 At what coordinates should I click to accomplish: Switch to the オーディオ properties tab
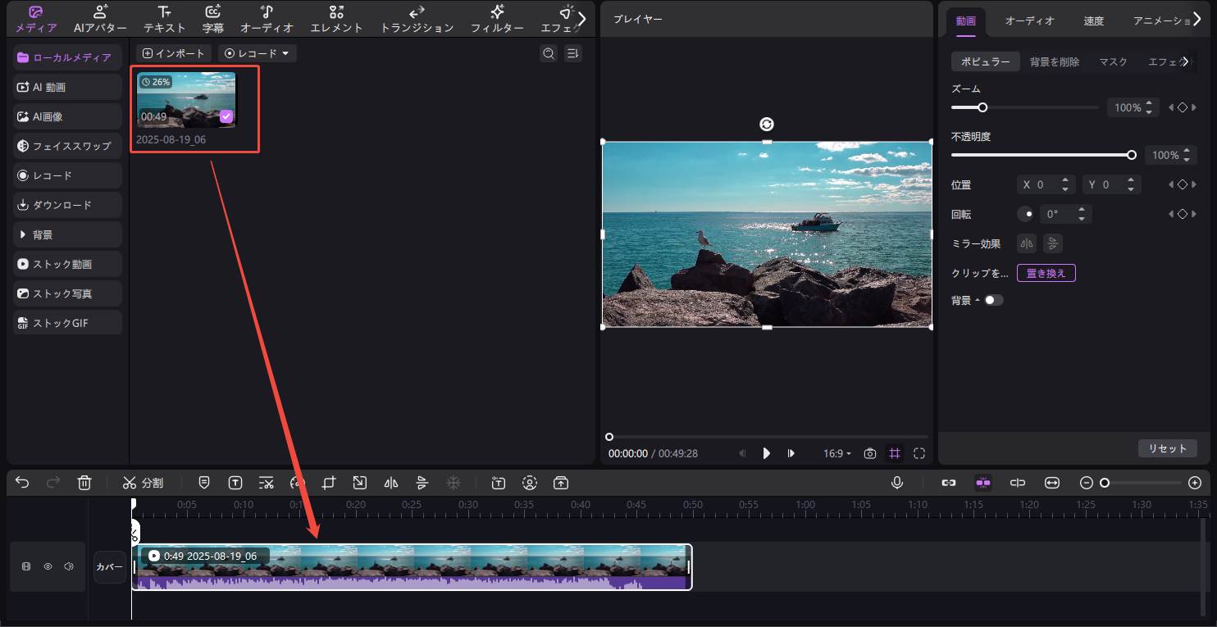tap(1029, 20)
